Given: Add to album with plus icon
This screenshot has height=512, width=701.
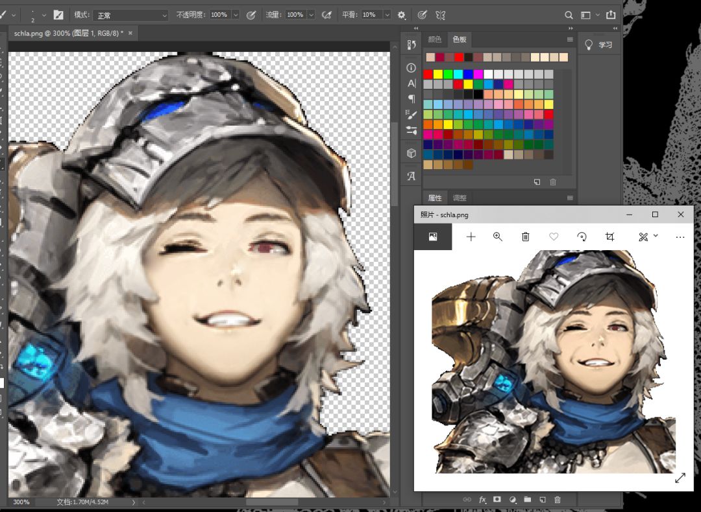Looking at the screenshot, I should [471, 237].
